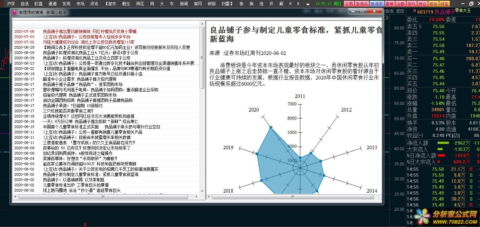
Task: Open news 创纪录回购再减持
Action: tap(78, 153)
